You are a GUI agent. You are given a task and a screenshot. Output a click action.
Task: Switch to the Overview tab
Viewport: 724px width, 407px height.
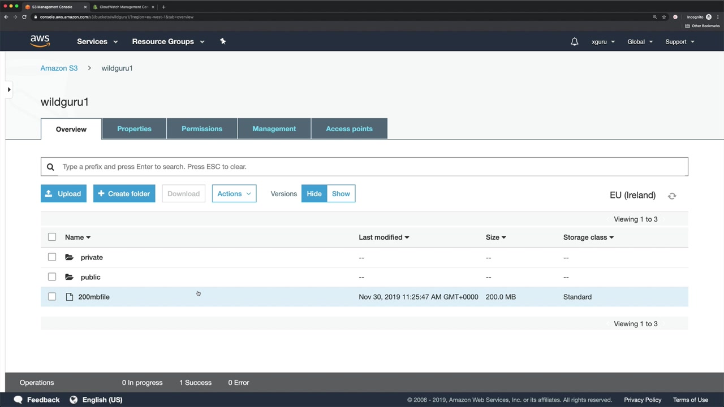coord(71,129)
